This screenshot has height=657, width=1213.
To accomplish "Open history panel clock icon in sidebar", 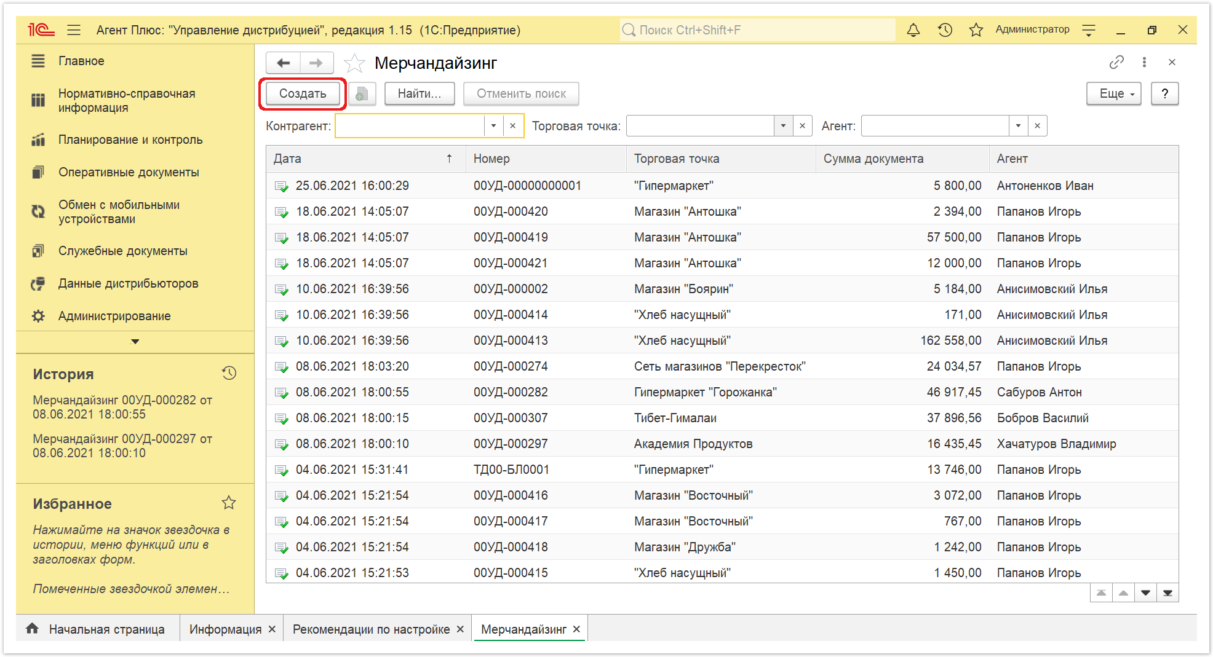I will (x=229, y=373).
